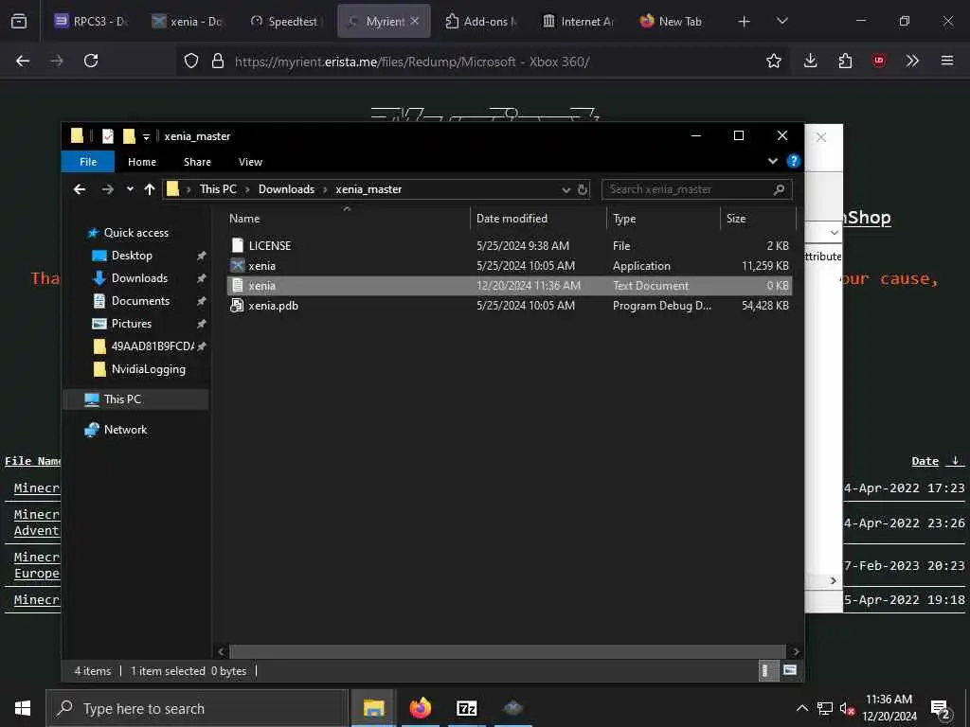This screenshot has height=727, width=970.
Task: Open the File menu in Explorer
Action: [x=88, y=162]
